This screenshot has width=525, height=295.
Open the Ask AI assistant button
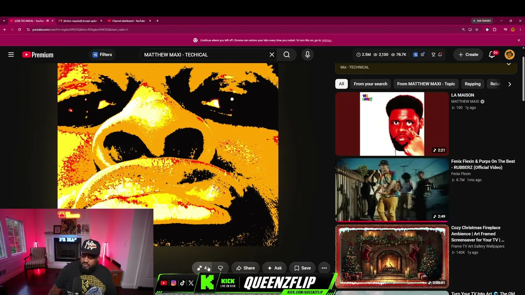[x=274, y=268]
